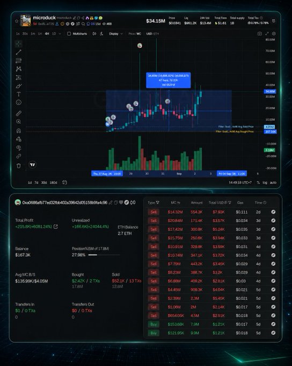The width and height of the screenshot is (292, 366).
Task: Set chart range to 7d
Action: coord(36,182)
